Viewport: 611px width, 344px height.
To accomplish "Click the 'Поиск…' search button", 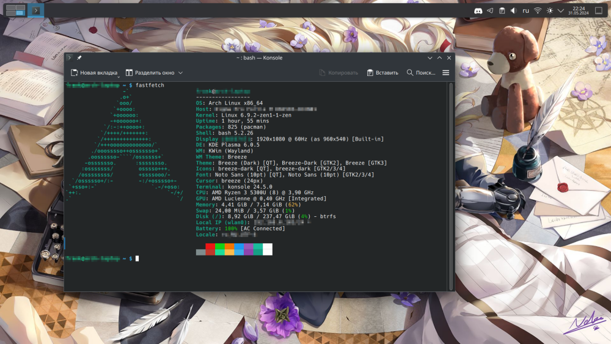I will (421, 73).
